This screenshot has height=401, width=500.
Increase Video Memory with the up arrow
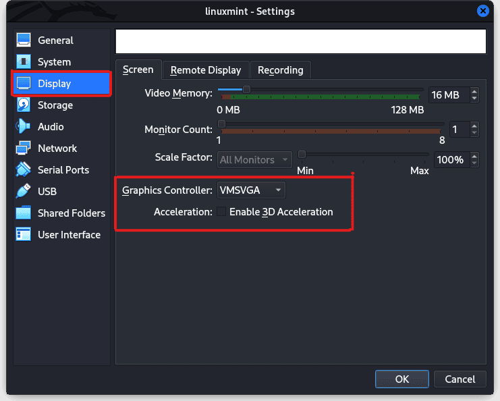pos(474,92)
